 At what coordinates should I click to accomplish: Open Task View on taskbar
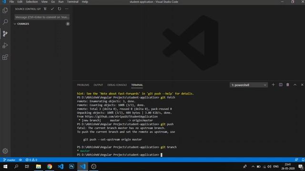tap(27, 167)
